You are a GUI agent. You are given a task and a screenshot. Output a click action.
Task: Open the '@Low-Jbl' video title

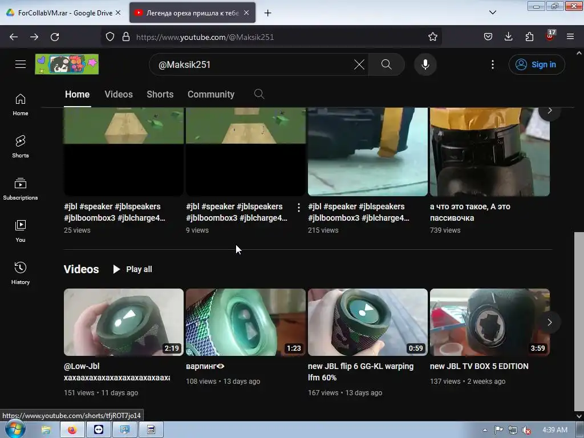click(117, 372)
